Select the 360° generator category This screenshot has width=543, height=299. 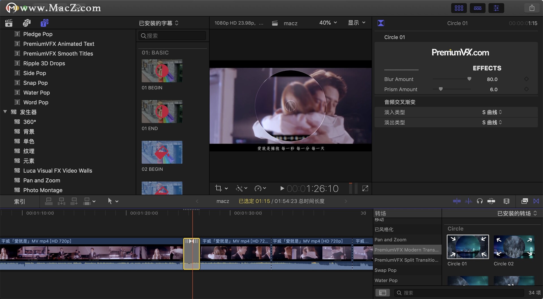click(x=30, y=122)
